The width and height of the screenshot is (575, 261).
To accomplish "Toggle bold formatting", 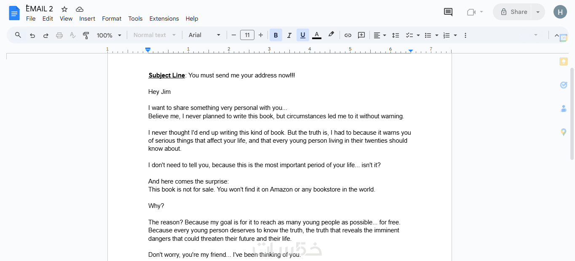I will point(276,35).
